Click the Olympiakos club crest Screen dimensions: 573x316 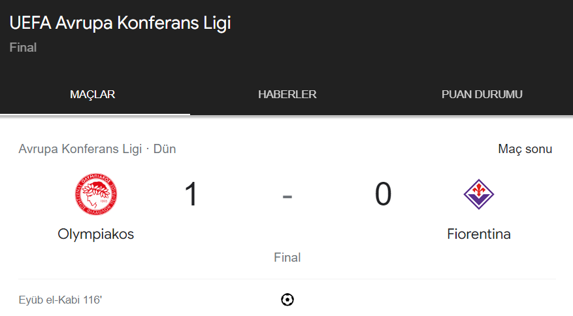(x=95, y=194)
